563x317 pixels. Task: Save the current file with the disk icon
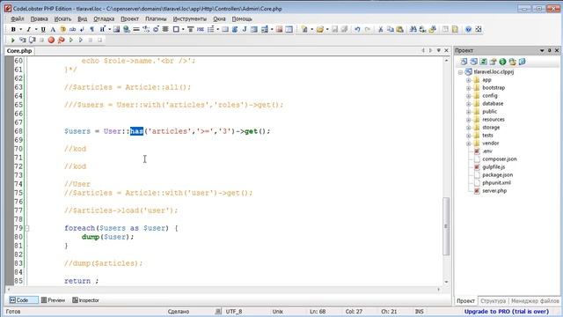pos(334,29)
